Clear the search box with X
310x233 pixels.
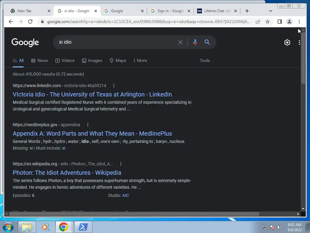pos(180,42)
